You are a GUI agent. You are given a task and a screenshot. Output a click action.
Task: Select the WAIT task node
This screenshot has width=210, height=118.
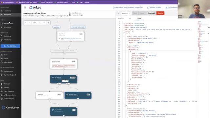(78, 95)
